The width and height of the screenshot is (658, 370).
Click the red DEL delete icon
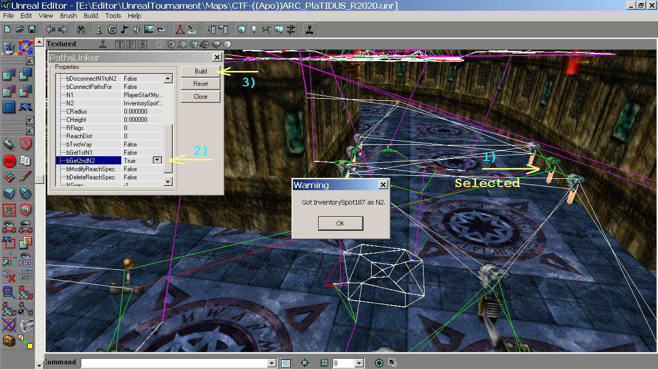pos(9,160)
